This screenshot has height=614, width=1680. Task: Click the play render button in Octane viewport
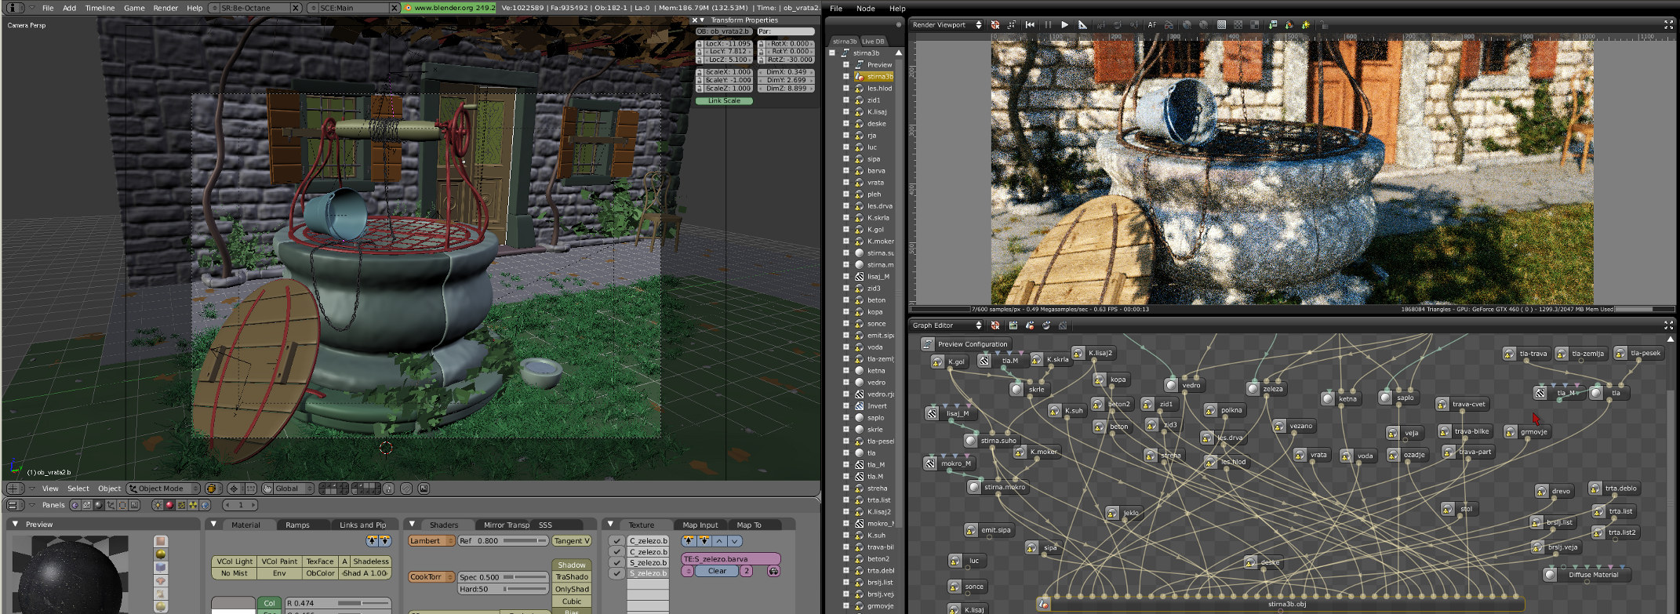(x=1064, y=25)
